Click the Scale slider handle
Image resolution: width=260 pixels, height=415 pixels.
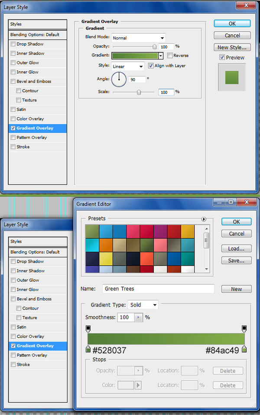139,92
